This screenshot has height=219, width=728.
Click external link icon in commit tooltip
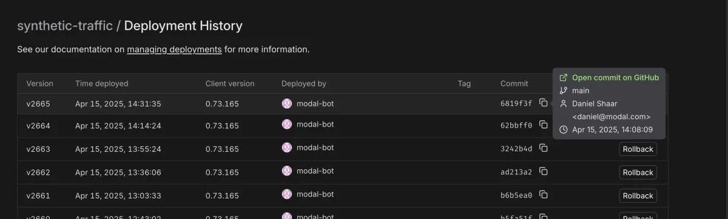point(563,77)
